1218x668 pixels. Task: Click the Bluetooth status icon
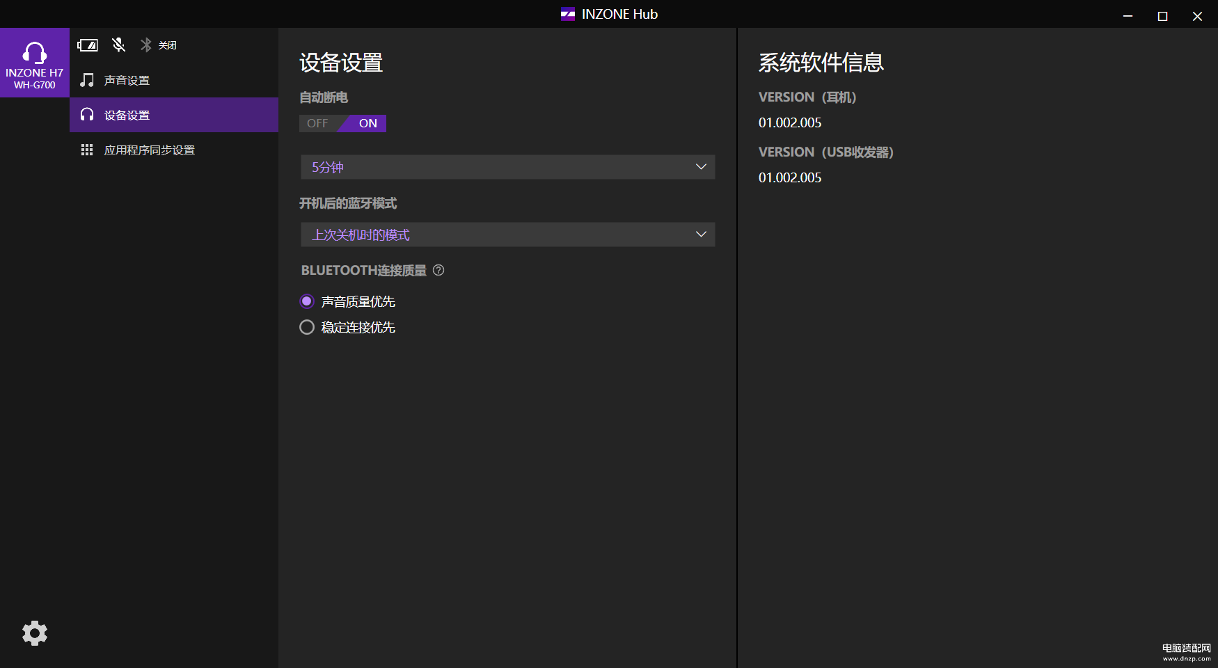click(146, 45)
